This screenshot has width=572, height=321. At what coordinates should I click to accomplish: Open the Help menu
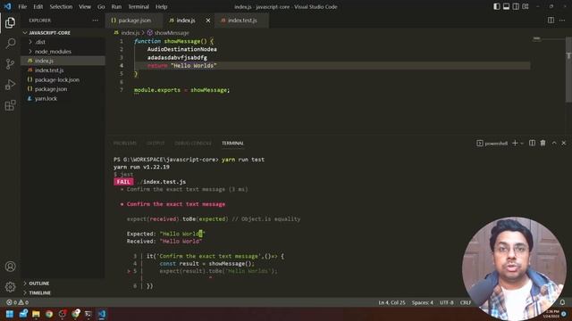161,6
